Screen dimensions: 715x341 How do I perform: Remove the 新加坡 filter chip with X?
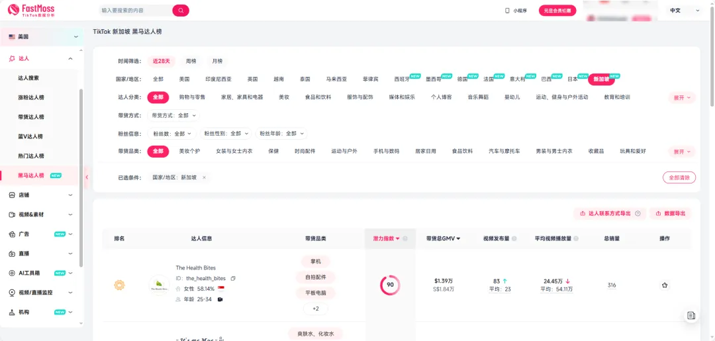(x=204, y=177)
